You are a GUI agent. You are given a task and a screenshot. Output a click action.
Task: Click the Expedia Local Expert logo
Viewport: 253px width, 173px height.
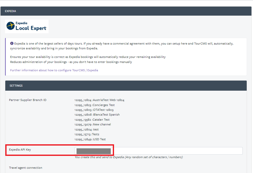pyautogui.click(x=27, y=26)
